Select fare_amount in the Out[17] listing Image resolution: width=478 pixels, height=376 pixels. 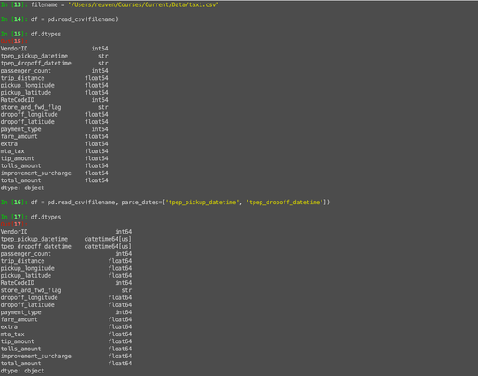click(x=19, y=319)
